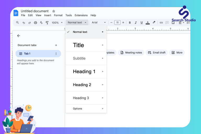Click the print icon
The image size is (201, 134).
point(35,23)
